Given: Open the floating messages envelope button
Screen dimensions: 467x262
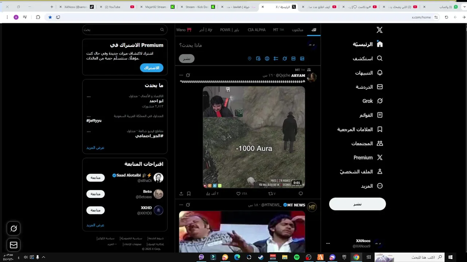Looking at the screenshot, I should 13,245.
